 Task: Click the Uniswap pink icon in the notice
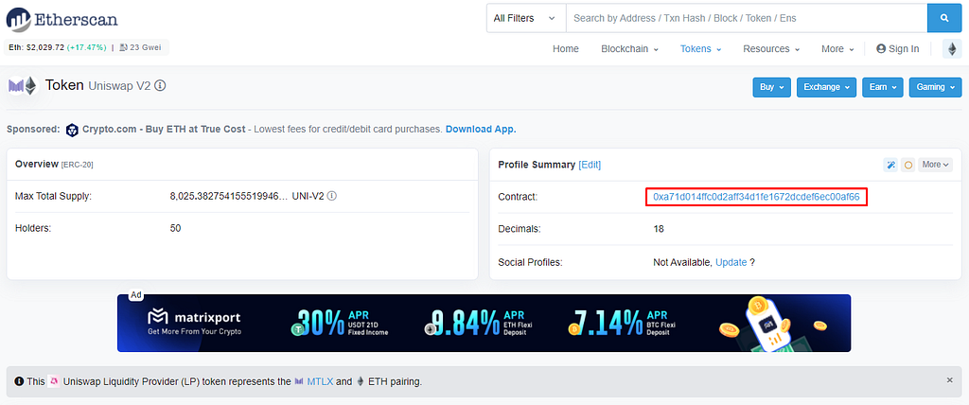[x=53, y=381]
